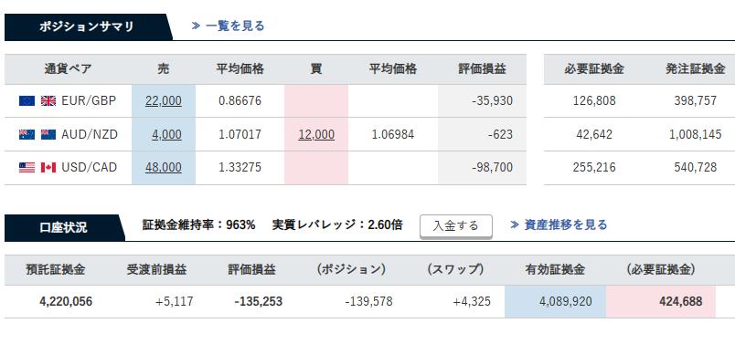
Task: Click the empty pink buy cell for EUR/GBP
Action: [316, 100]
